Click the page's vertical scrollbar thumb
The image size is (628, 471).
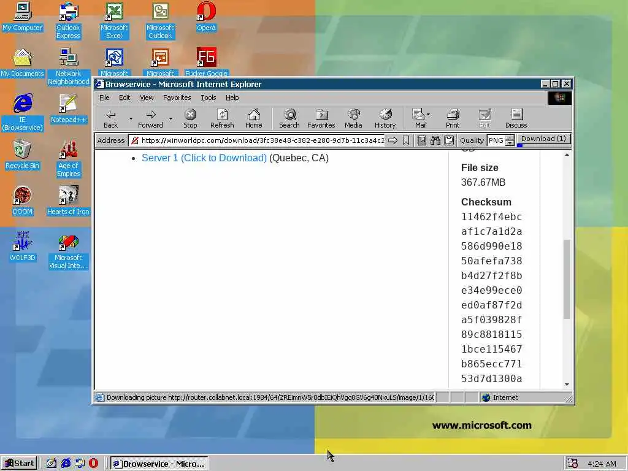(567, 279)
